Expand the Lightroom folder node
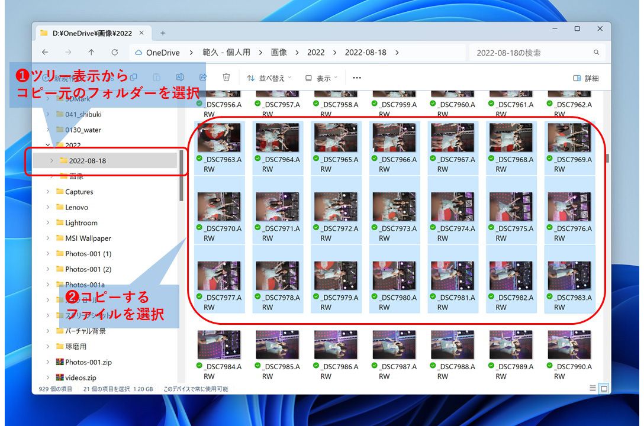The image size is (644, 426). pyautogui.click(x=48, y=223)
